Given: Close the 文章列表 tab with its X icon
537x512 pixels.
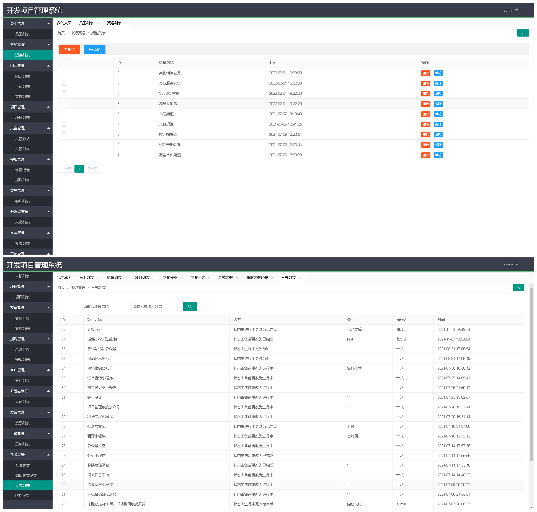Looking at the screenshot, I should click(x=209, y=278).
